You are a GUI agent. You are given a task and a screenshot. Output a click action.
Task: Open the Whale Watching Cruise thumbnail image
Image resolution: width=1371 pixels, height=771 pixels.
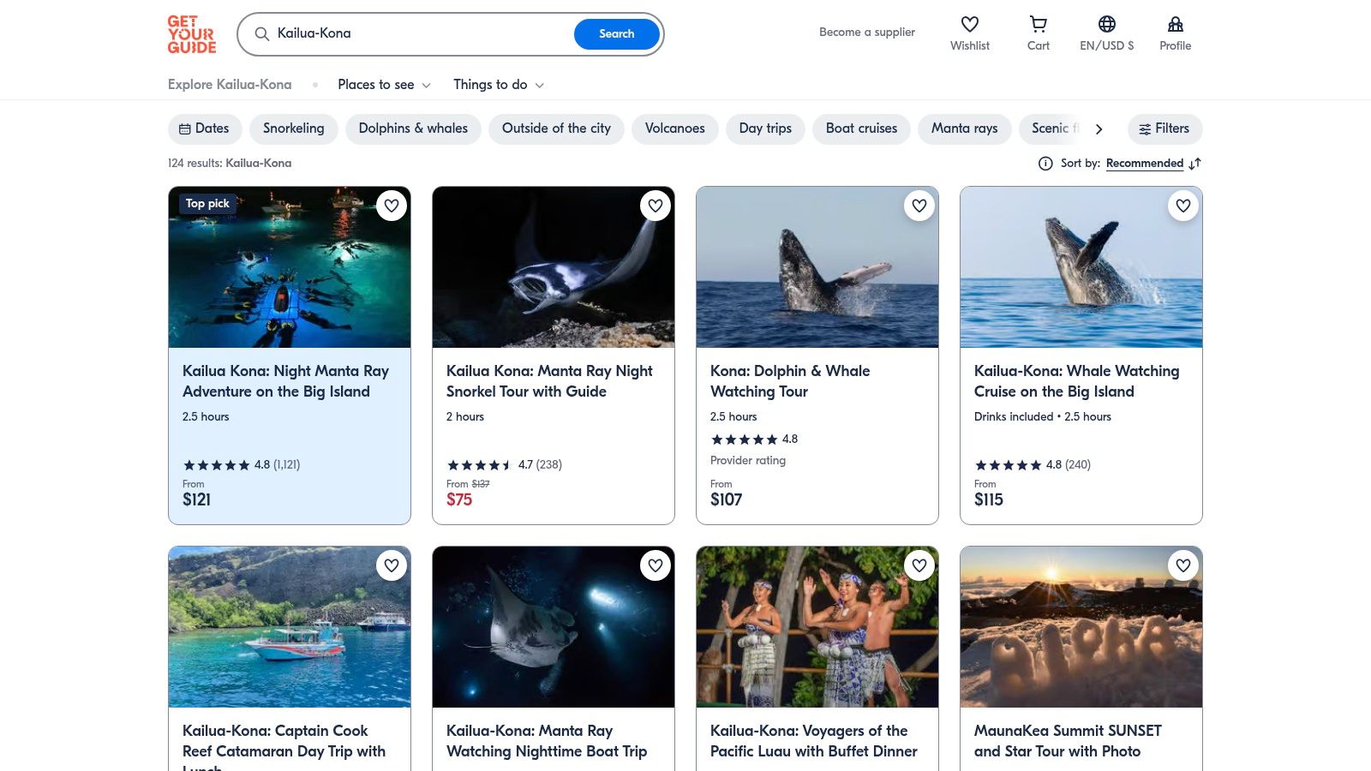(x=1081, y=266)
